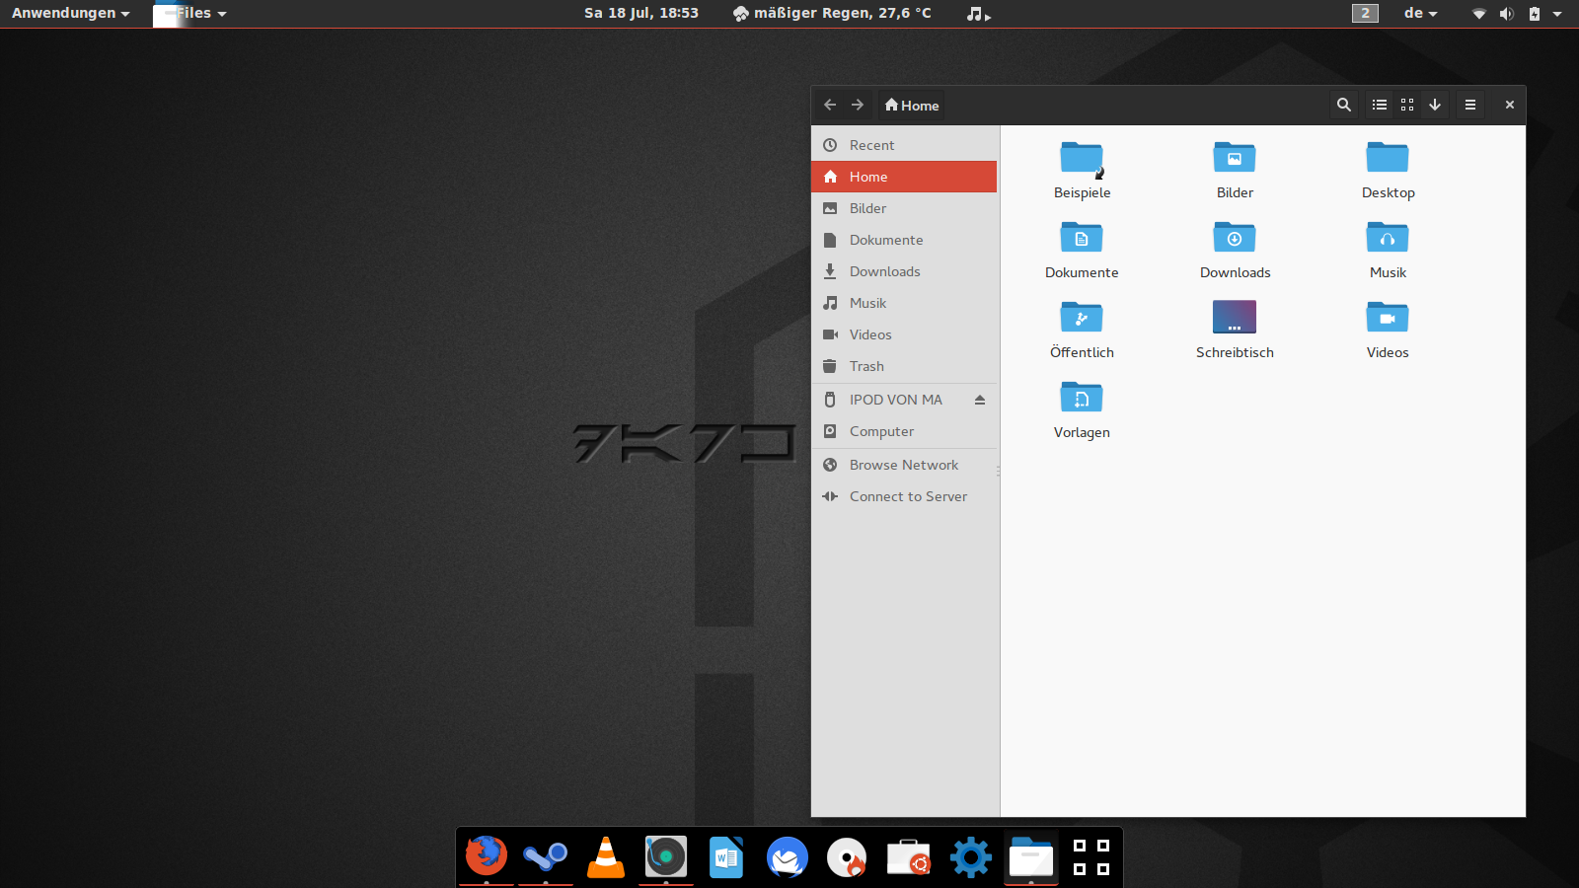Switch Files to list view

click(x=1380, y=105)
